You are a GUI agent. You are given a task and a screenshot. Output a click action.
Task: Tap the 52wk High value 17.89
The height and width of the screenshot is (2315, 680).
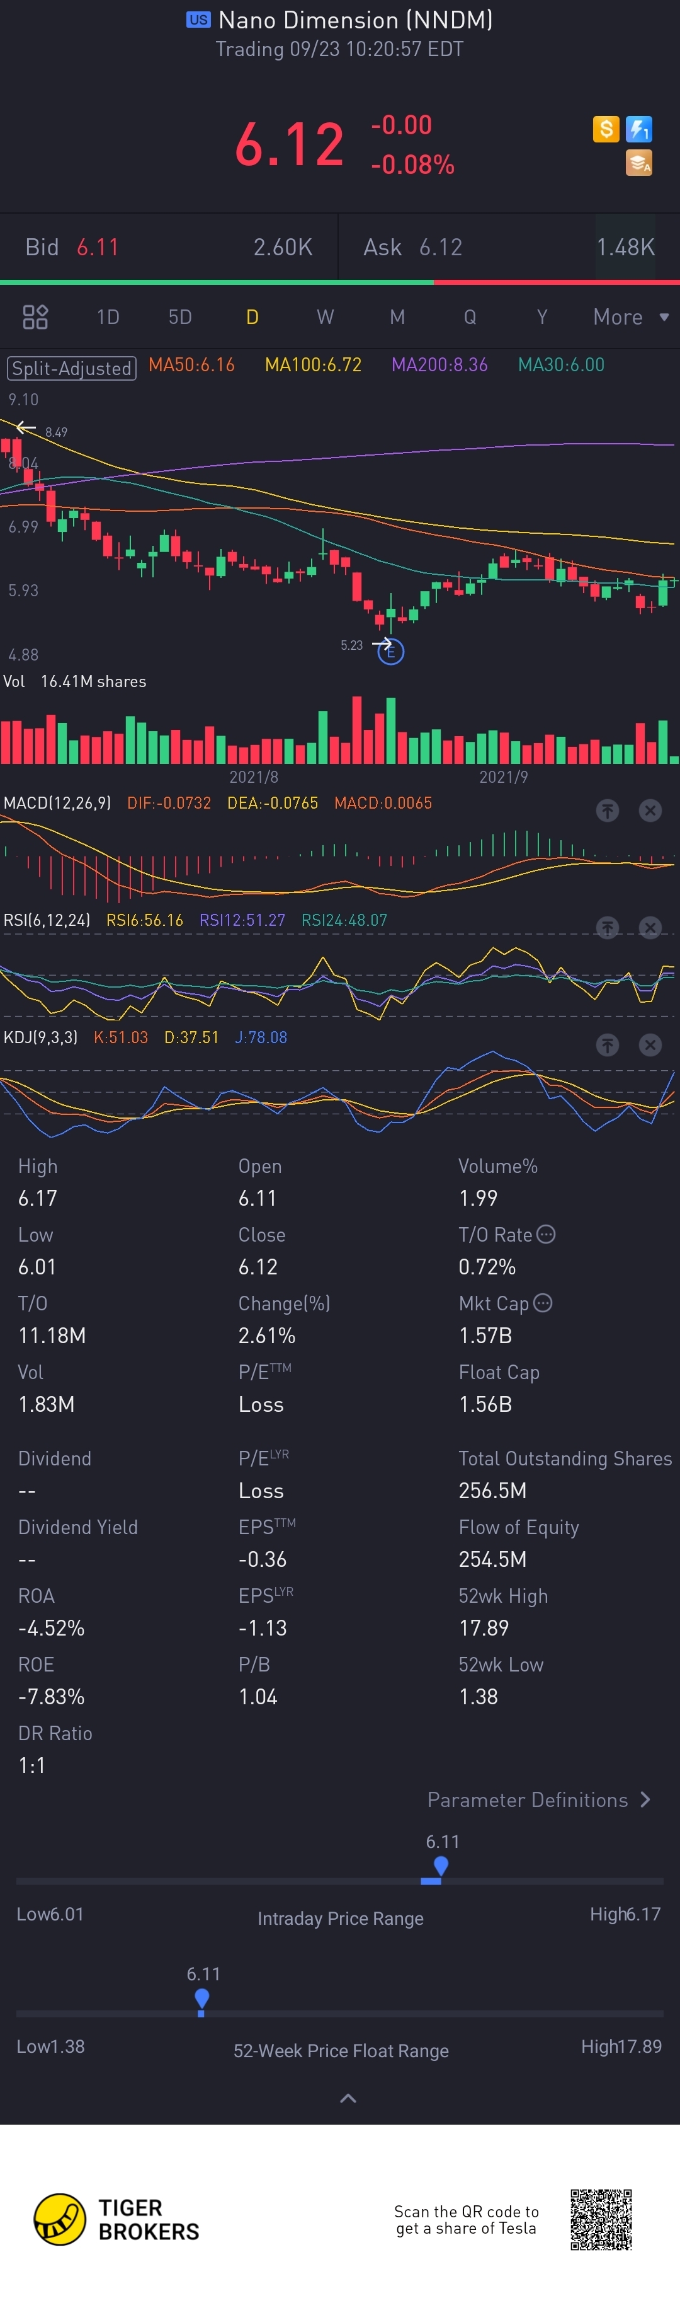[484, 1627]
